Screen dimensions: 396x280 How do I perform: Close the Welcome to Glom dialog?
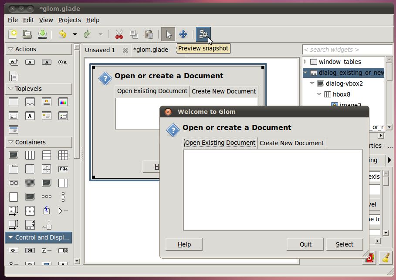click(x=168, y=112)
